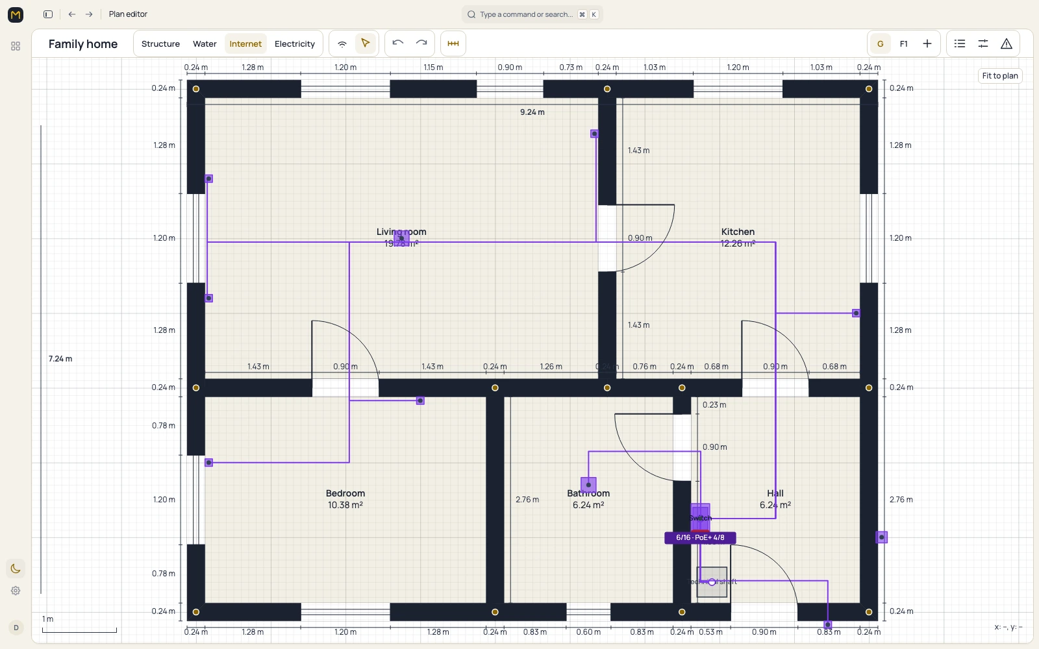Open the D user avatar
Screen dimensions: 1039x649
tap(16, 628)
